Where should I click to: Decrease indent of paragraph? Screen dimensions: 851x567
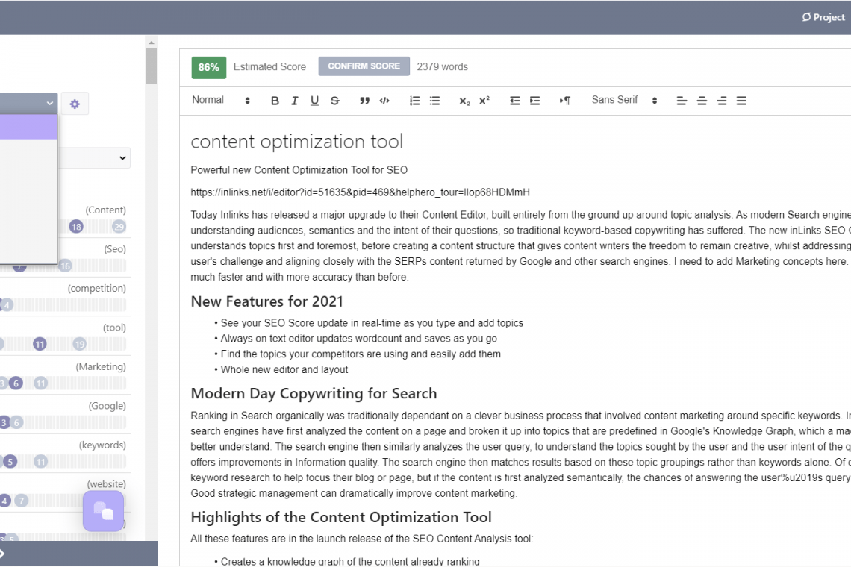(x=514, y=101)
